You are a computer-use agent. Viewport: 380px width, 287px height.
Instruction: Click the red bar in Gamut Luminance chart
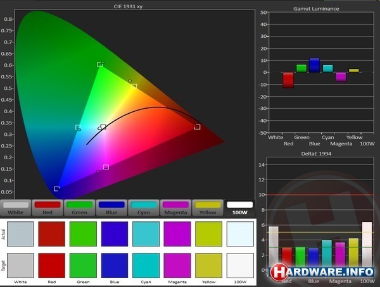coord(288,80)
